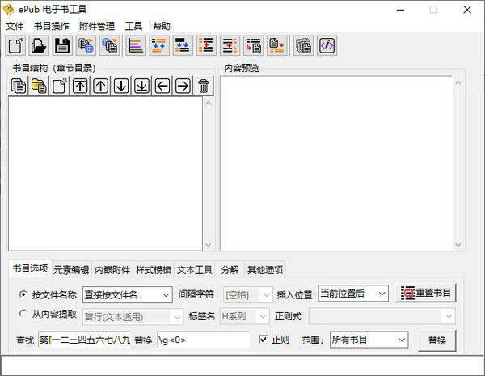485x376 pixels.
Task: Switch to the 书目选项 tab
Action: tap(31, 268)
